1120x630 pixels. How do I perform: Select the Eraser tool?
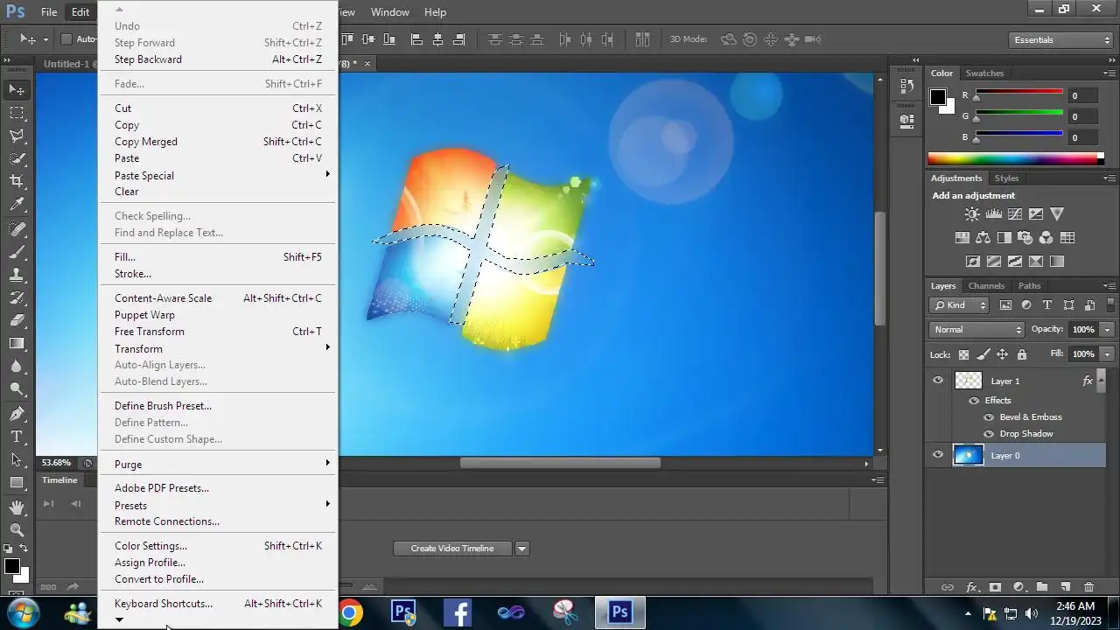pos(17,320)
